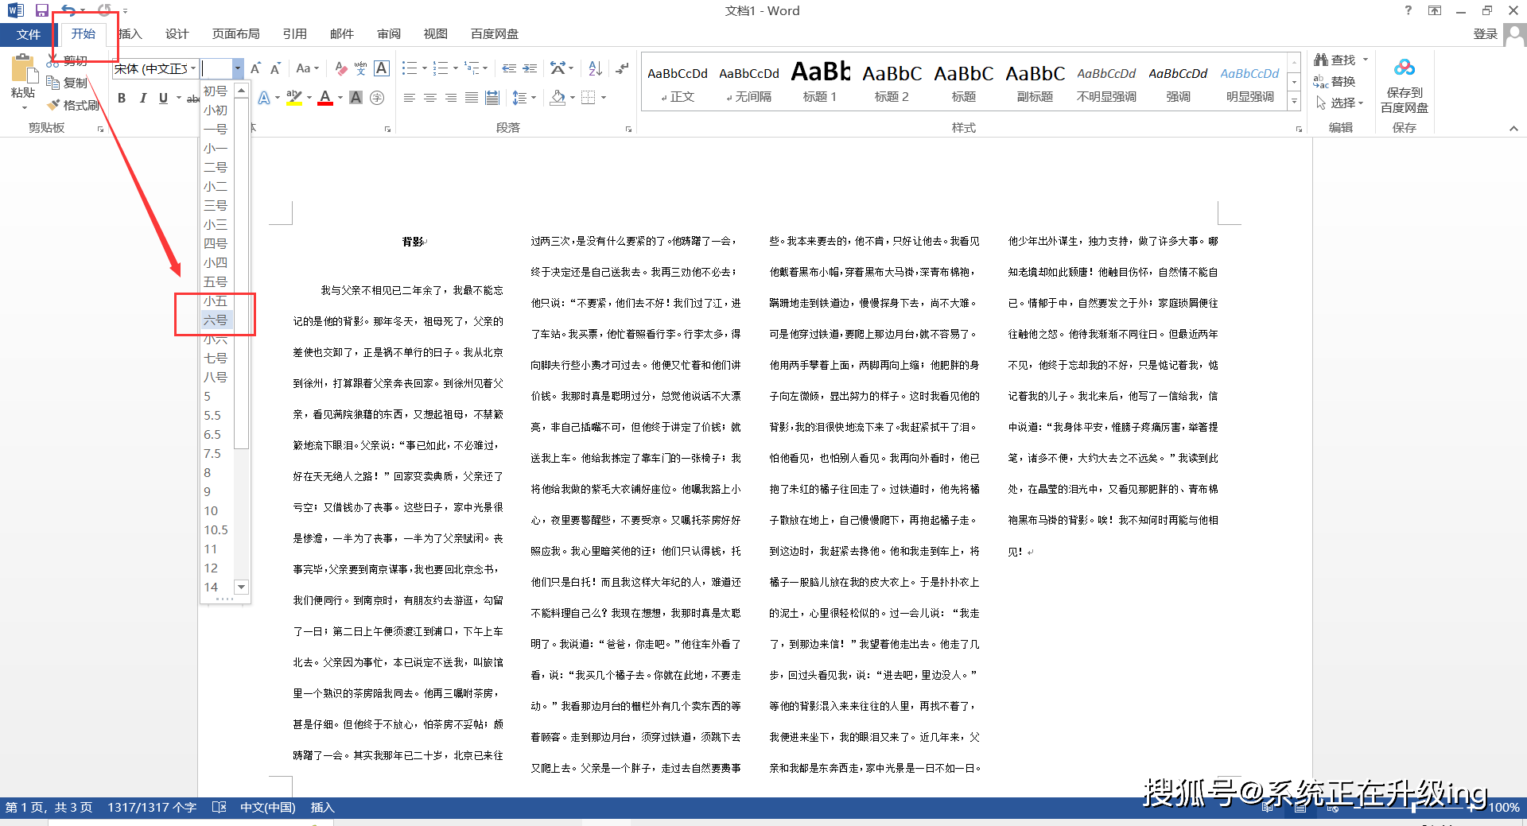
Task: Toggle Insert (插入) mode in status bar
Action: pyautogui.click(x=322, y=807)
